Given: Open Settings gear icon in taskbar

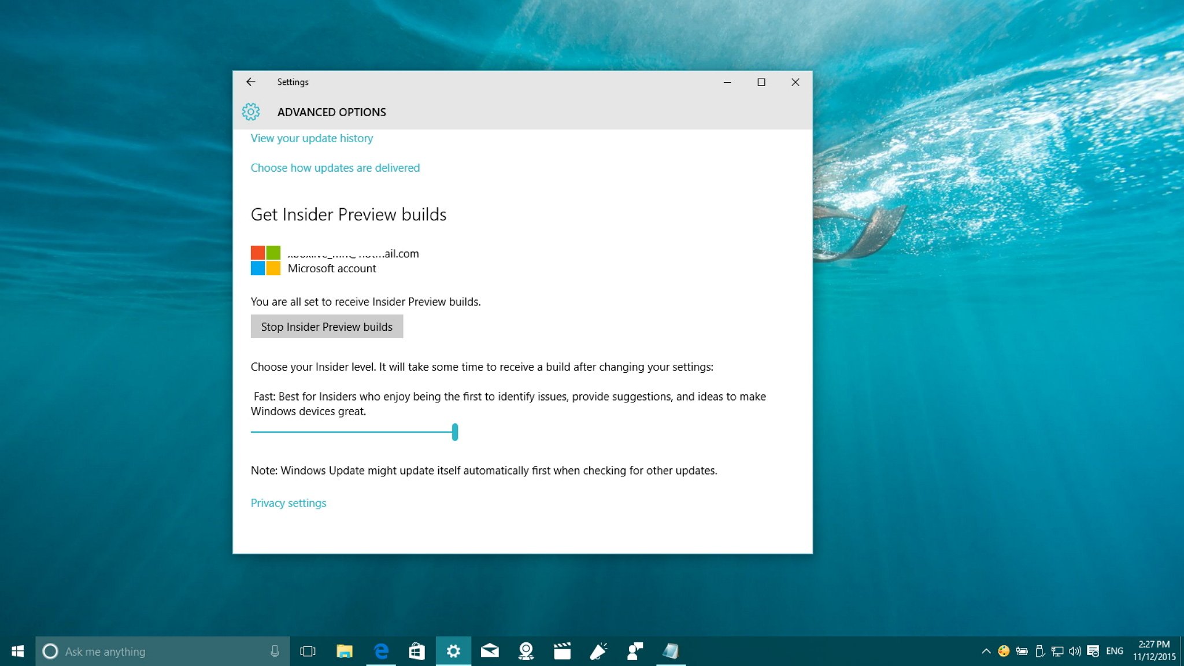Looking at the screenshot, I should [x=453, y=650].
